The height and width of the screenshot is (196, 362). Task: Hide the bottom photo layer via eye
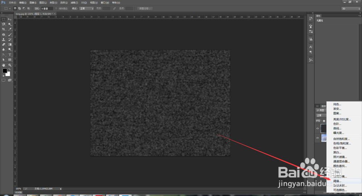tap(317, 138)
